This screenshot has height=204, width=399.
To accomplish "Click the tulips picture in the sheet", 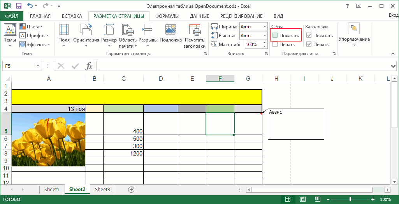I will click(x=49, y=140).
